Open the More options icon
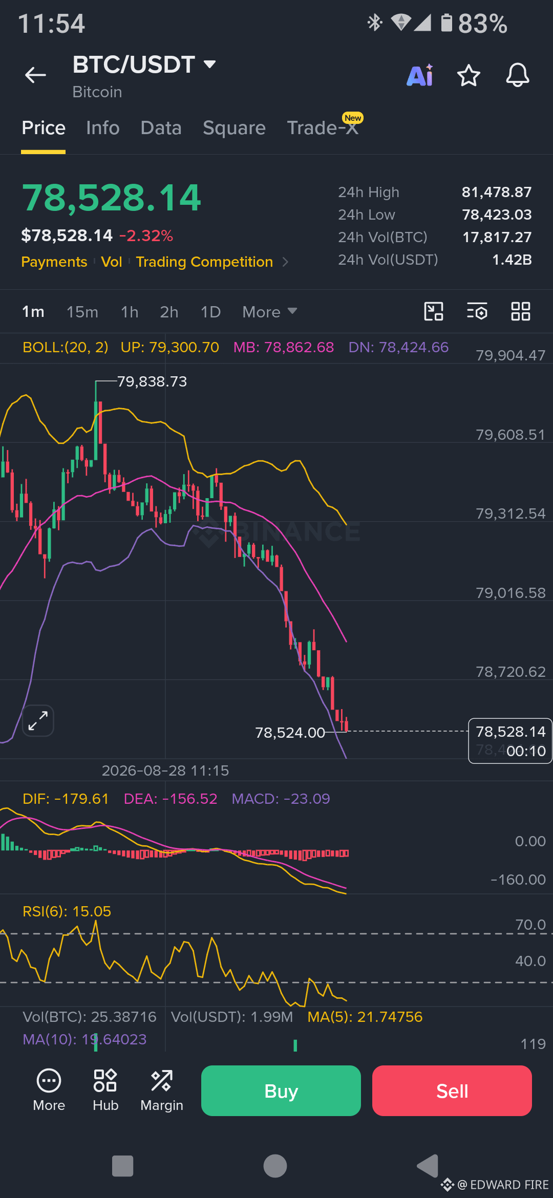The image size is (553, 1198). 49,1090
